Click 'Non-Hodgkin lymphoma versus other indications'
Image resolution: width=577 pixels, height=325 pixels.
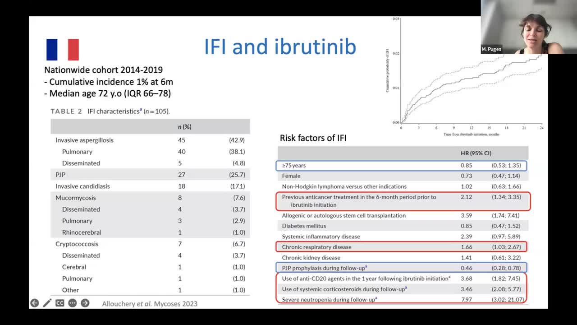pyautogui.click(x=344, y=186)
